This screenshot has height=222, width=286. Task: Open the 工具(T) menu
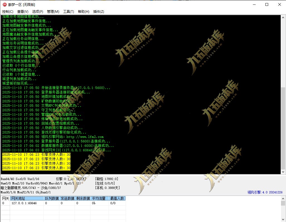(69, 12)
